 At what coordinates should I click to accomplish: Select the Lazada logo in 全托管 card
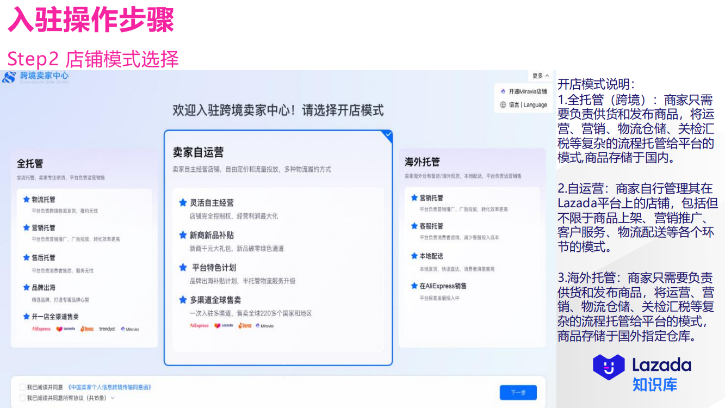coord(65,328)
